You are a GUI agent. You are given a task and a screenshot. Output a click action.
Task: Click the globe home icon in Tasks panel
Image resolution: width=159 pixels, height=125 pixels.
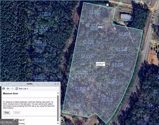click(x=4, y=88)
